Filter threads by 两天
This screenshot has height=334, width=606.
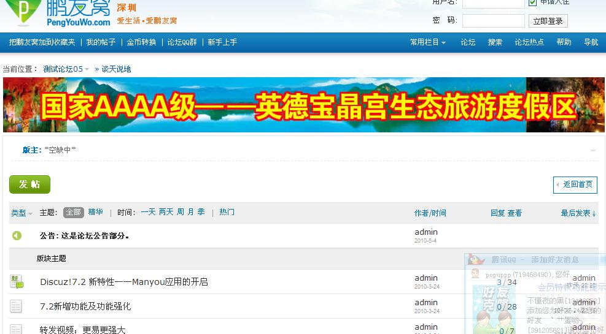pos(166,212)
